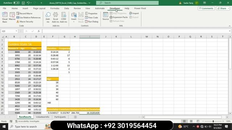The height and width of the screenshot is (130, 232).
Task: Show hidden system tray icons
Action: tap(194, 126)
